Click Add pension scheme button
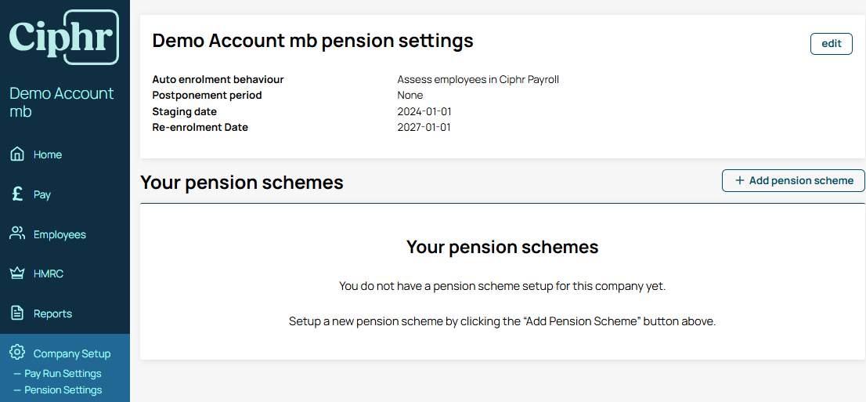Image resolution: width=866 pixels, height=402 pixels. (x=793, y=180)
